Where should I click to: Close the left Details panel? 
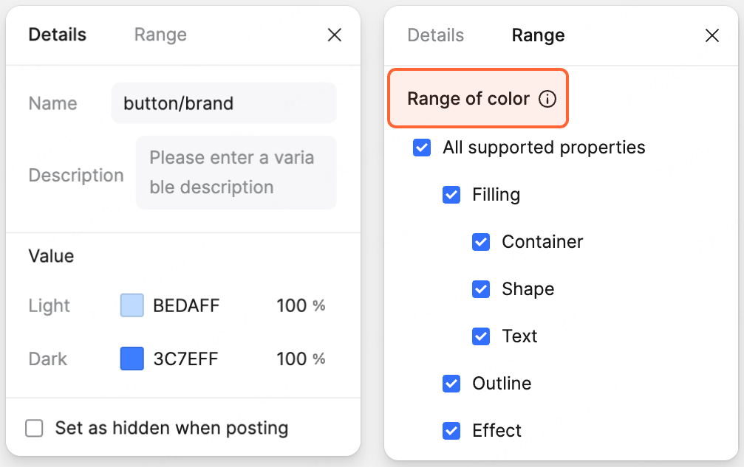335,35
